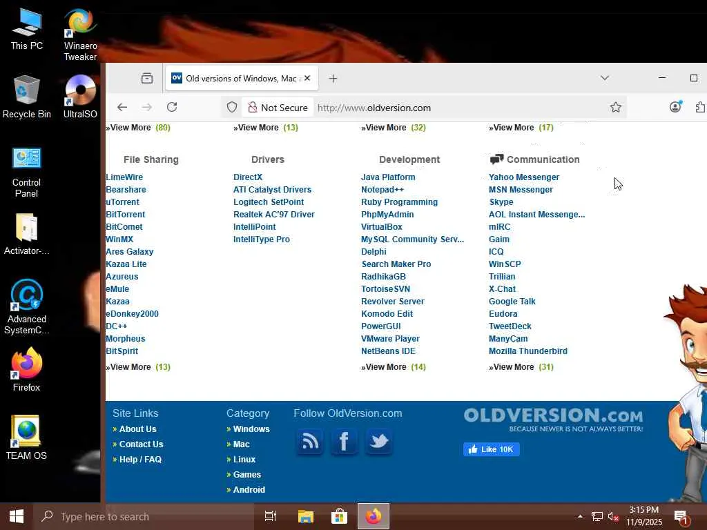
Task: Open About Us in Site Links
Action: point(137,429)
